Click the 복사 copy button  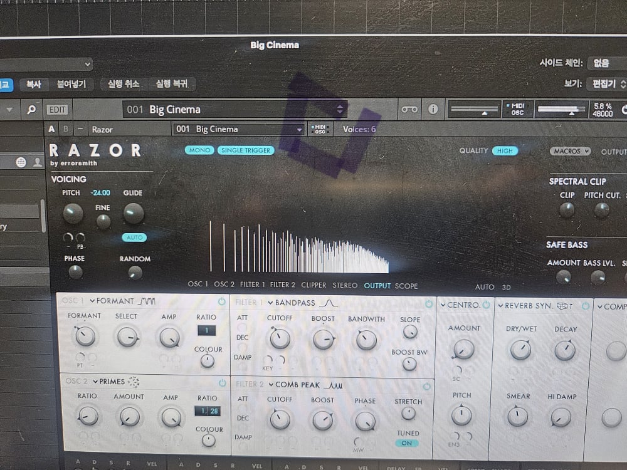tap(34, 84)
